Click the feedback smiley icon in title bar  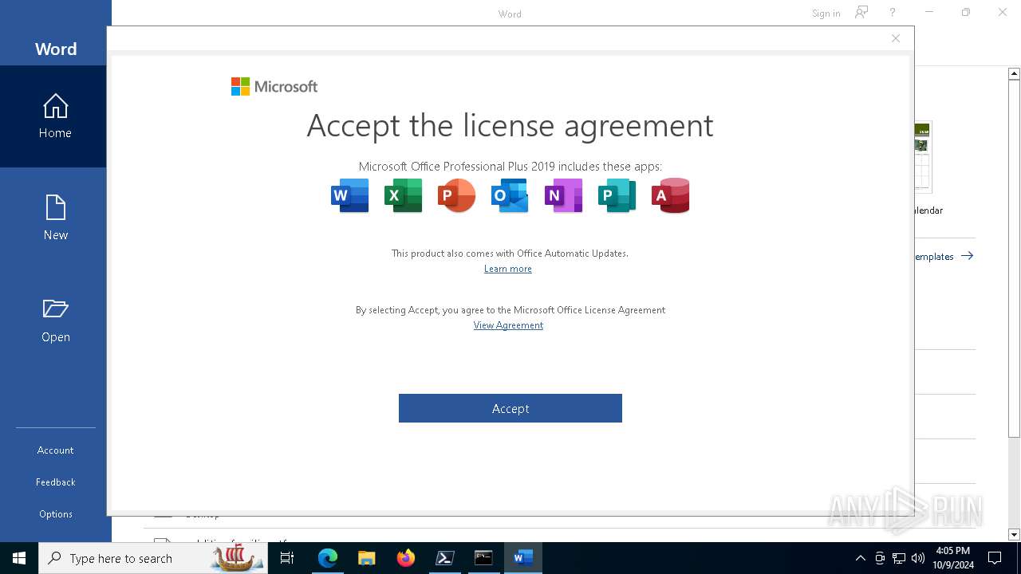click(861, 13)
